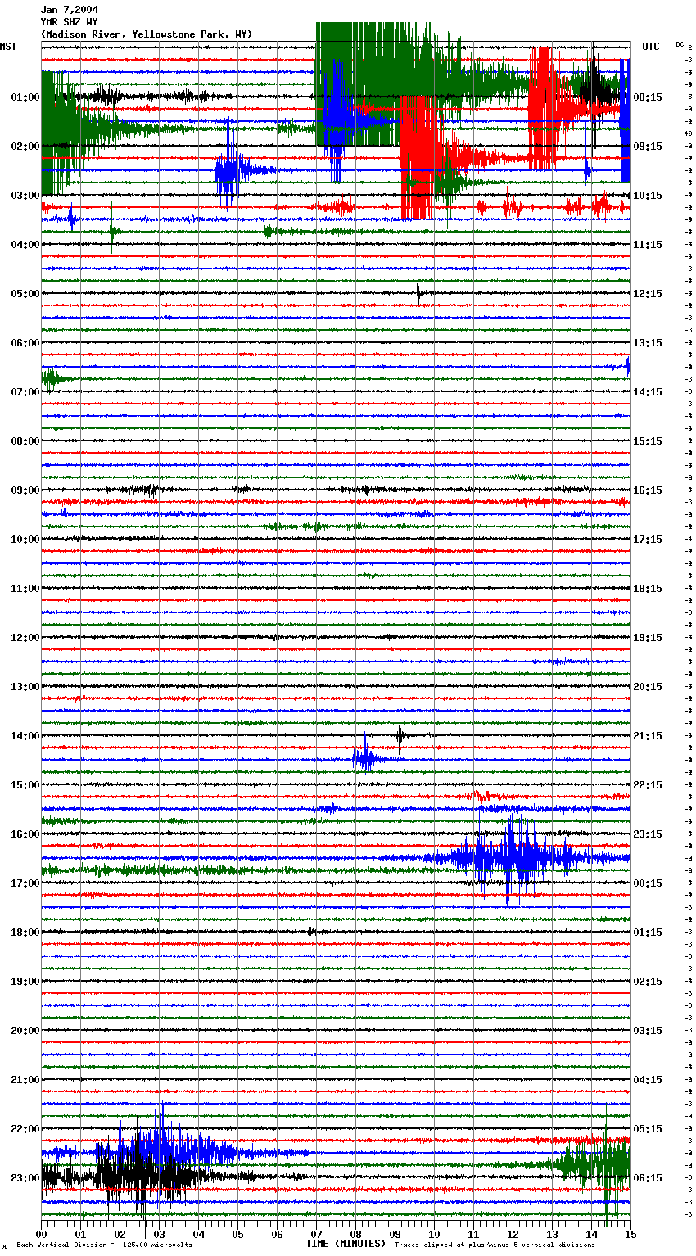Select the '08:00' MST hour label
The height and width of the screenshot is (1256, 696).
coord(25,441)
